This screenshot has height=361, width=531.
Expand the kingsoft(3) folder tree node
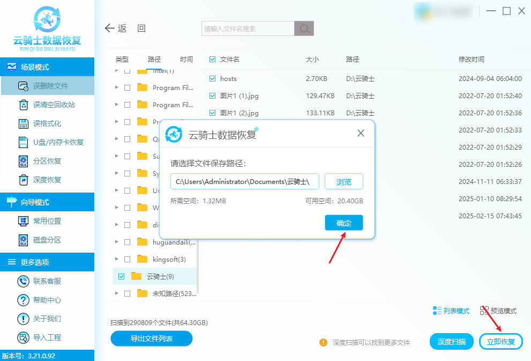pyautogui.click(x=117, y=259)
